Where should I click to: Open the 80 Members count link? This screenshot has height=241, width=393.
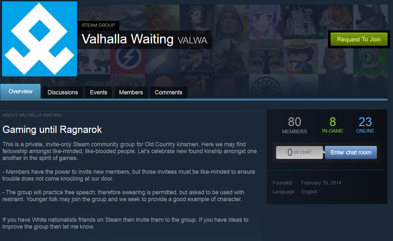[x=294, y=125]
